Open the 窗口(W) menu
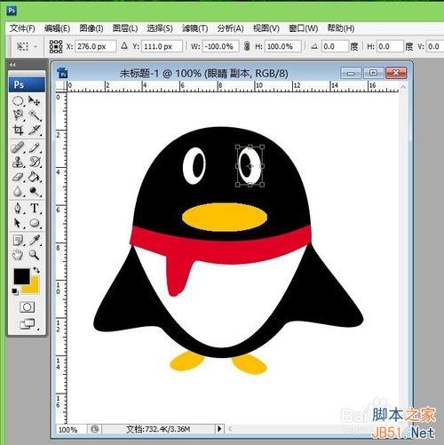Image resolution: width=444 pixels, height=445 pixels. tap(304, 28)
